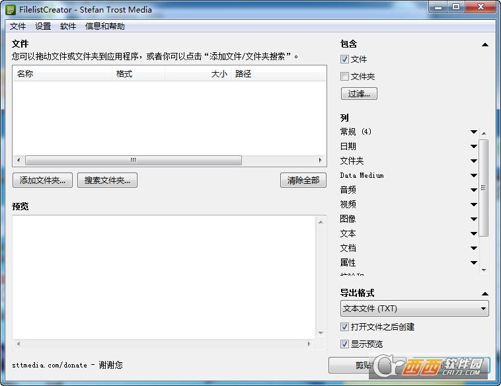The height and width of the screenshot is (386, 501).
Task: Close the FilelistCreator window
Action: tap(481, 7)
